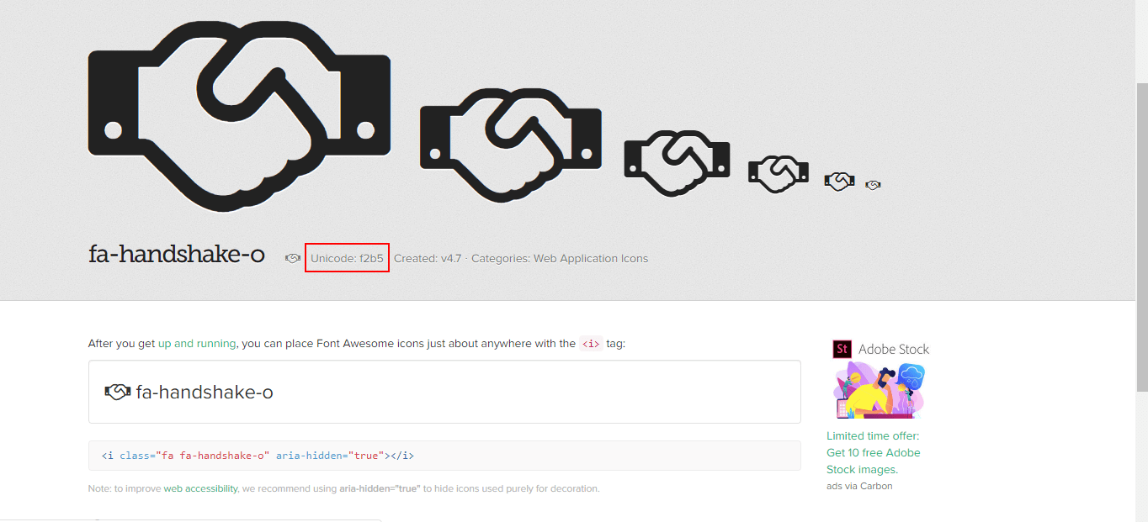The height and width of the screenshot is (522, 1148).
Task: Click the second-smallest handshake icon preview
Action: pos(839,181)
